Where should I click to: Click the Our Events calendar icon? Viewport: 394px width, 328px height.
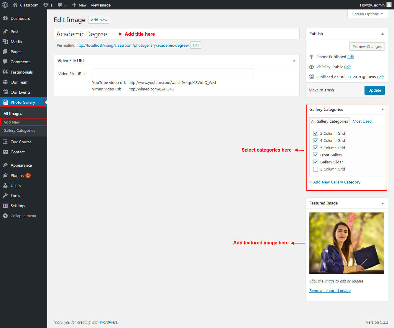pos(5,92)
